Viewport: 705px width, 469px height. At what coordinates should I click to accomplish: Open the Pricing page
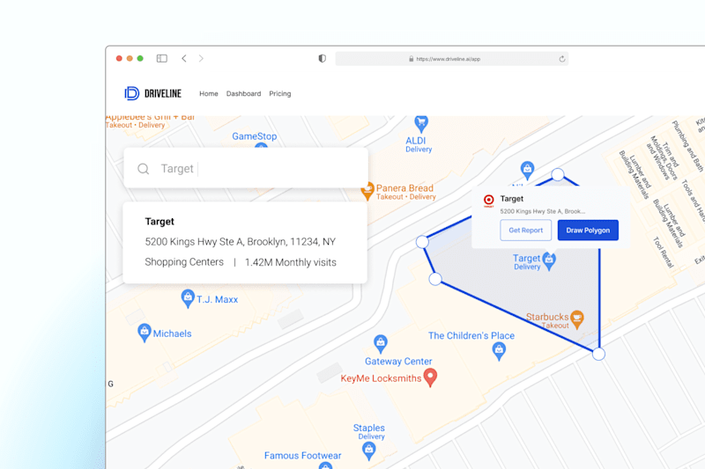(x=279, y=93)
